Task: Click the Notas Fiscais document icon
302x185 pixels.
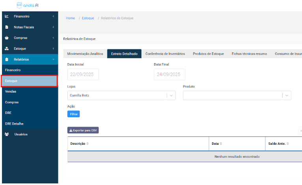Action: coord(7,27)
